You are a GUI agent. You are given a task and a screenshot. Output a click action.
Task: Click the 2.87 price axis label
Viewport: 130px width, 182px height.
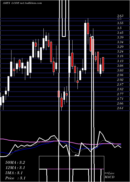click(x=120, y=84)
